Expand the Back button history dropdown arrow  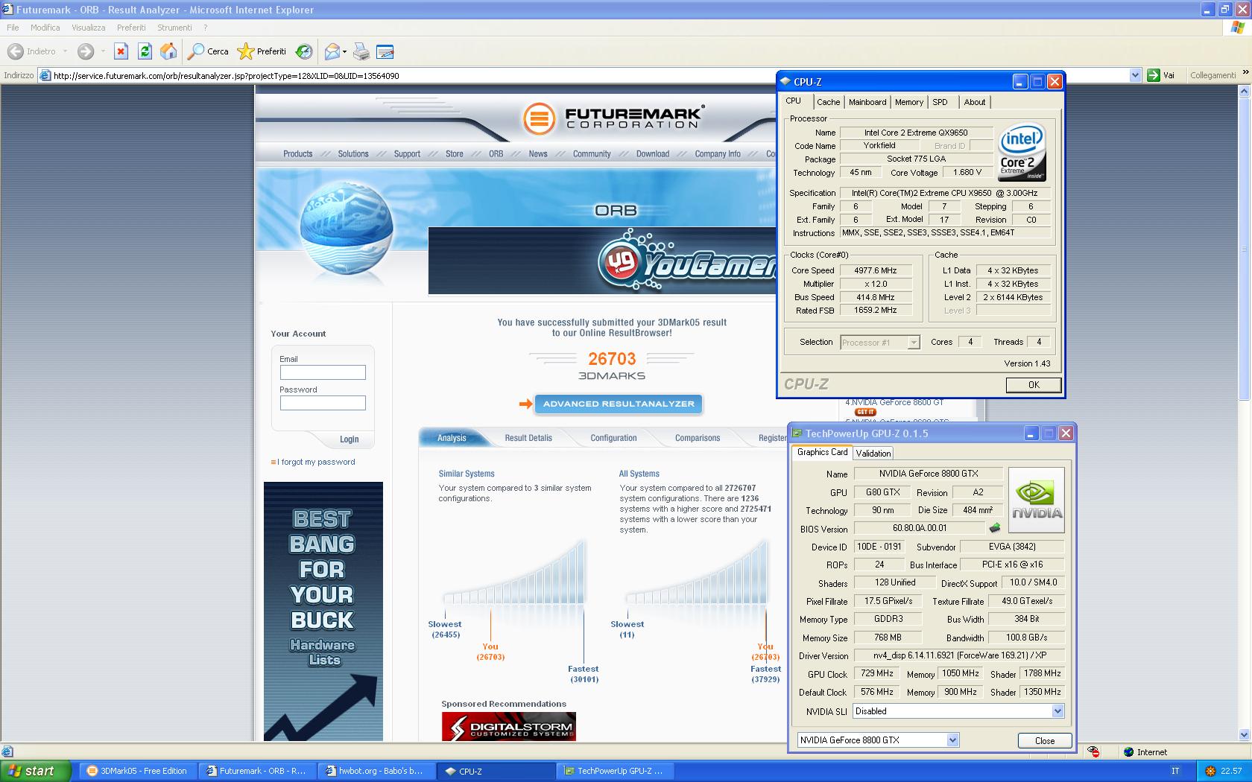pos(65,51)
